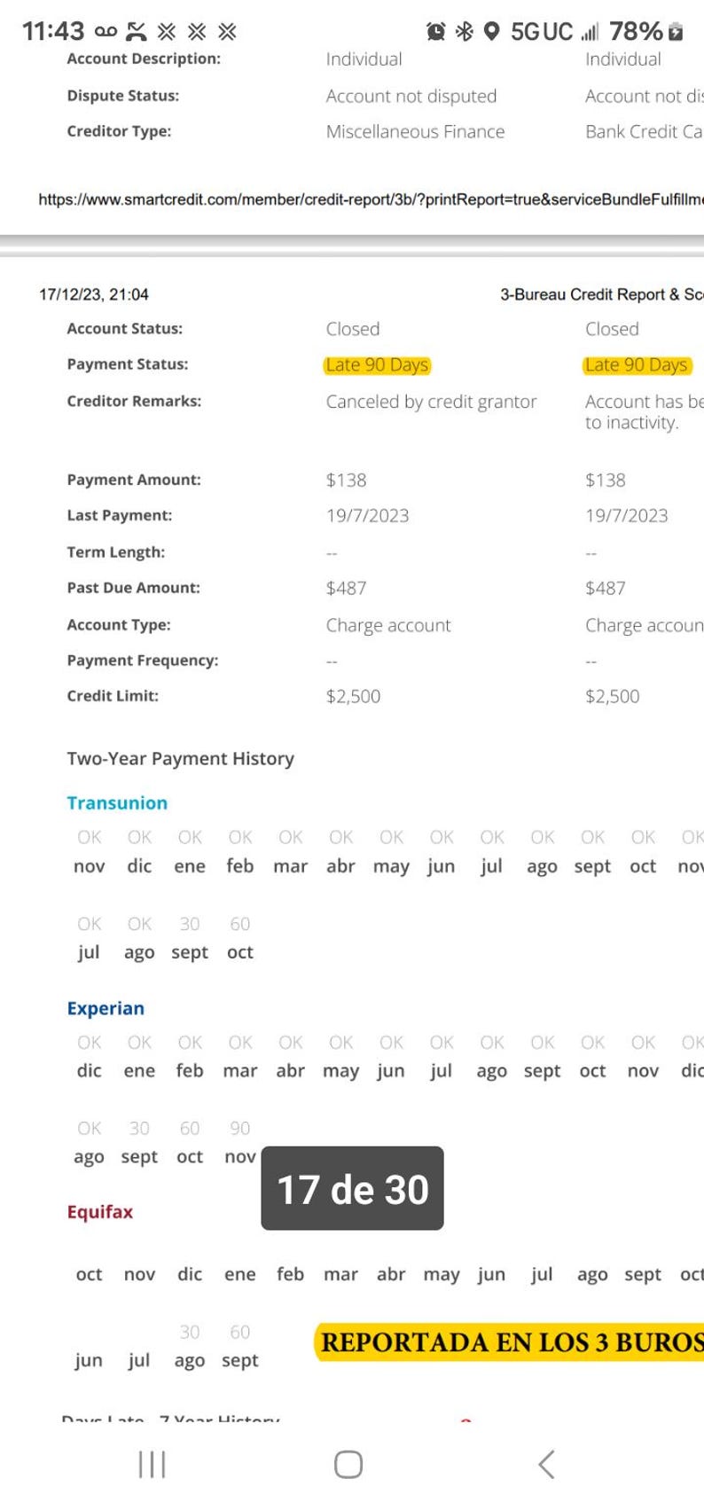
Task: Tap the 'Account Description:' label
Action: click(x=144, y=59)
